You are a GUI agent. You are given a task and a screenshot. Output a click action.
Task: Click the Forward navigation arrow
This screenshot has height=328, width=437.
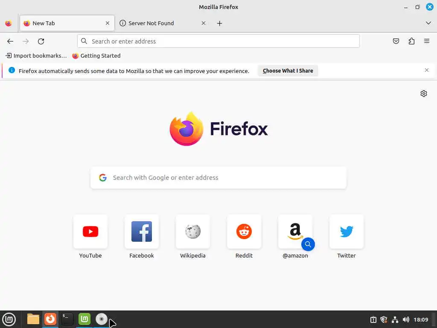[26, 41]
